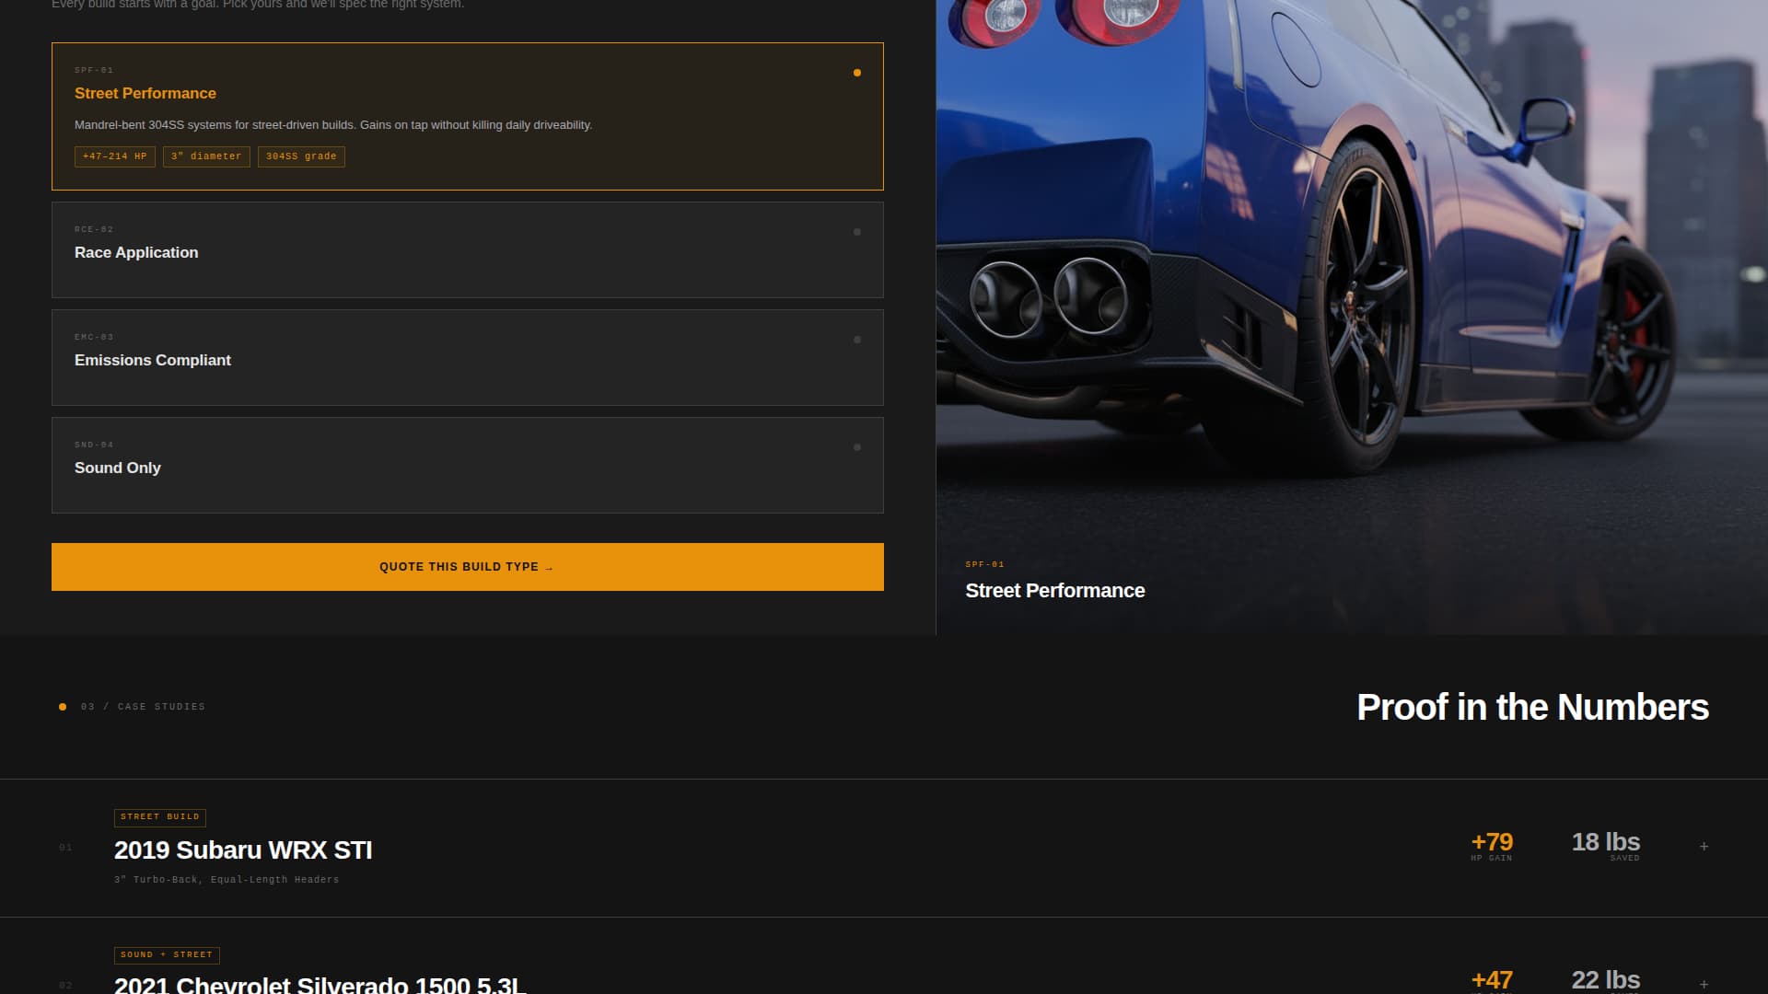Click the SPF-01 code label on the image
1768x994 pixels.
tap(983, 564)
